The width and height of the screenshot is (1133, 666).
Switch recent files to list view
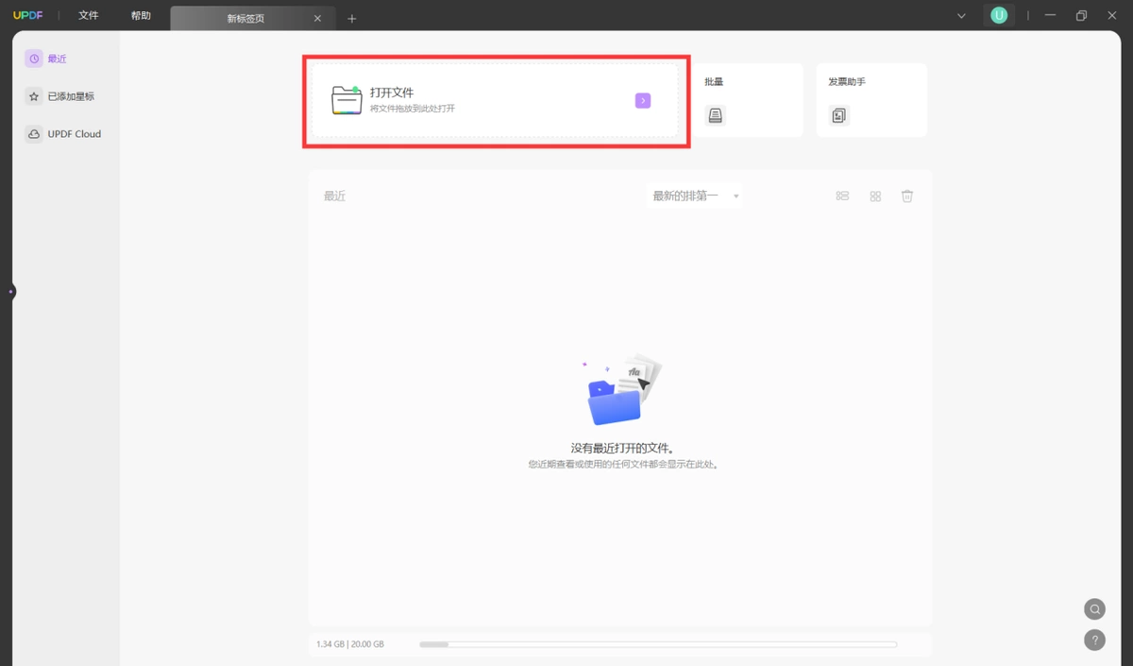(x=842, y=196)
